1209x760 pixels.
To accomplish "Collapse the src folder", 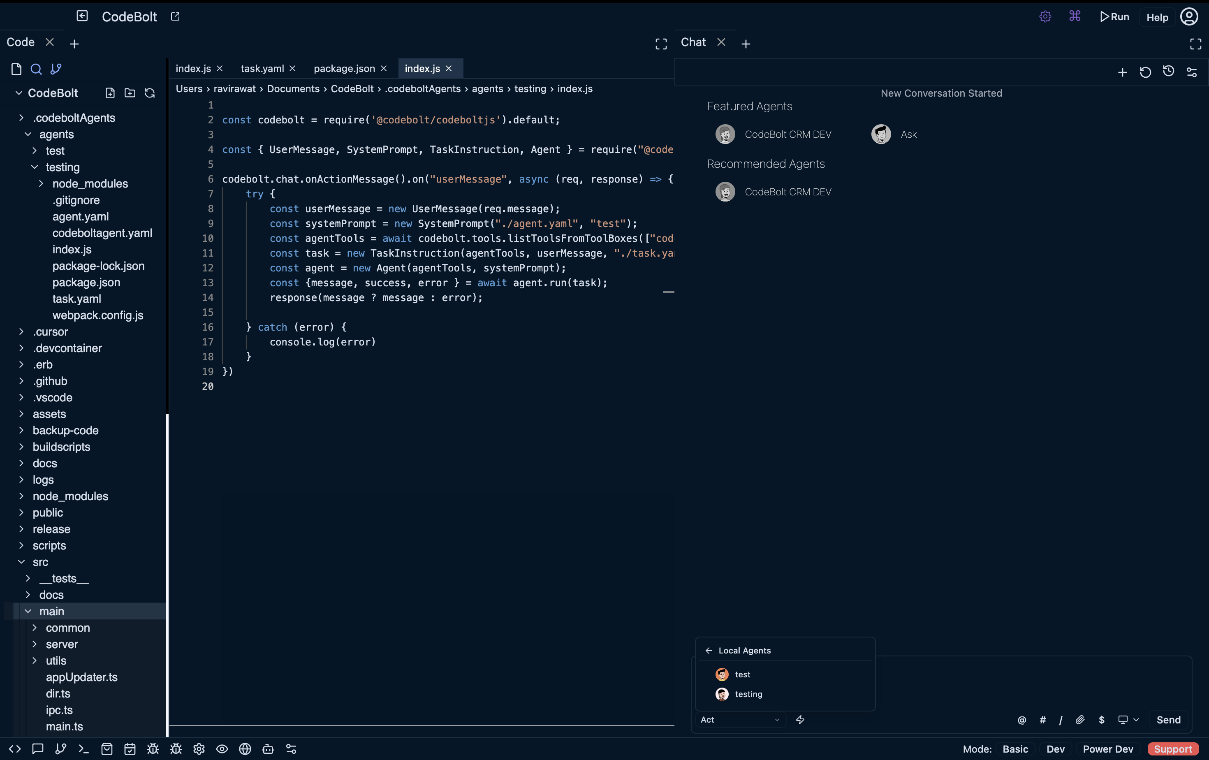I will (21, 562).
